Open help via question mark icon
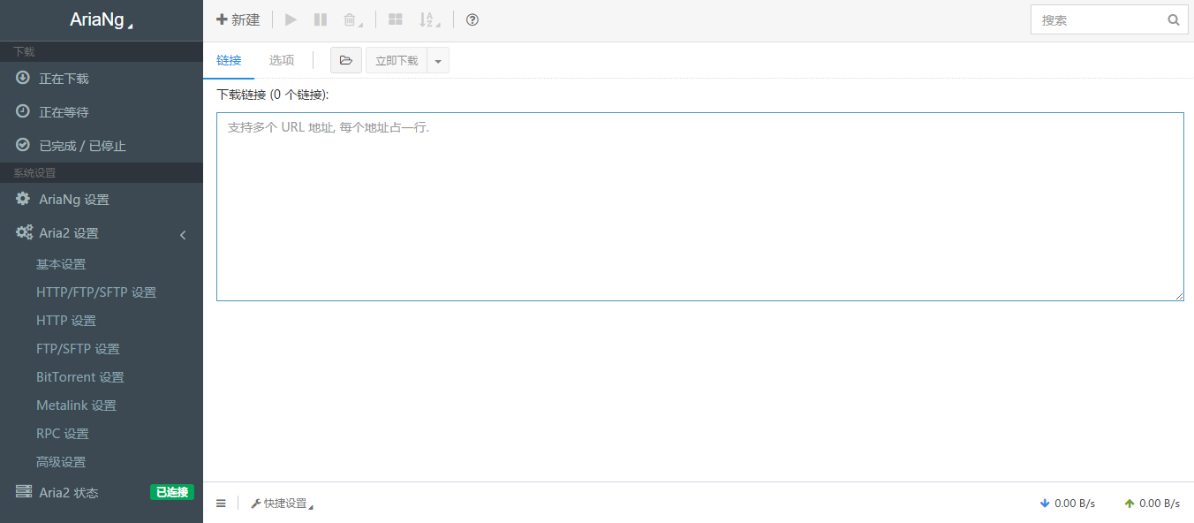 pos(472,19)
